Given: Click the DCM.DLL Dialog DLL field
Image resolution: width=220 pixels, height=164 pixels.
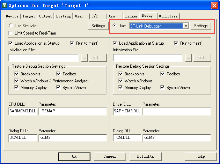Looking at the screenshot, I should pos(23,137).
